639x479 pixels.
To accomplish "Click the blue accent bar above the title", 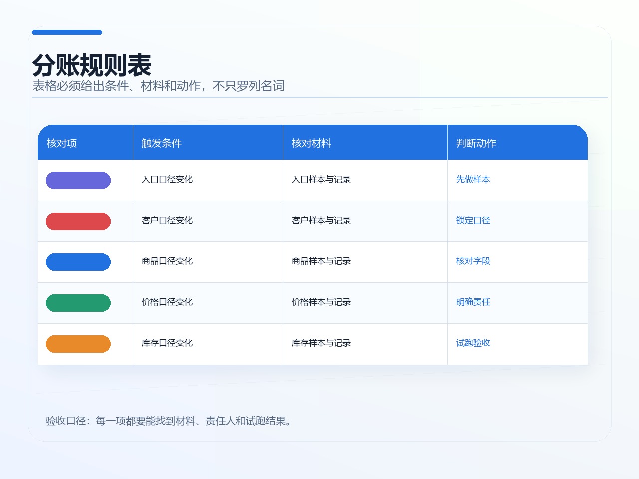I will 67,32.
